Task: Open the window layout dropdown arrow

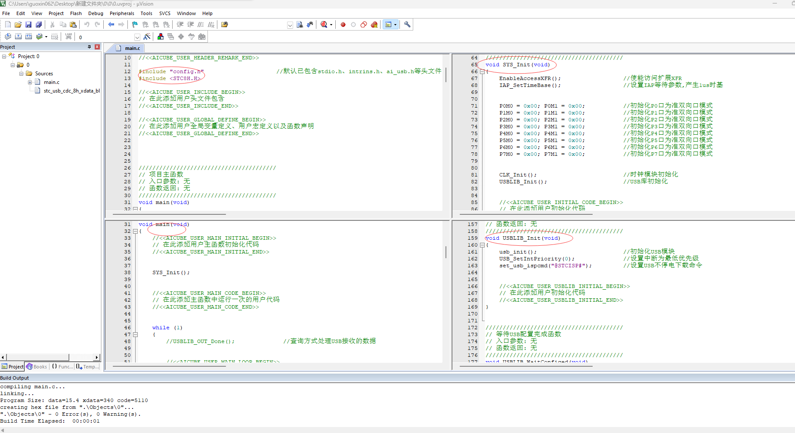Action: [395, 25]
